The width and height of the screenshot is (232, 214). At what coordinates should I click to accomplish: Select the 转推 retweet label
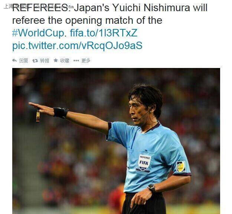click(x=45, y=61)
